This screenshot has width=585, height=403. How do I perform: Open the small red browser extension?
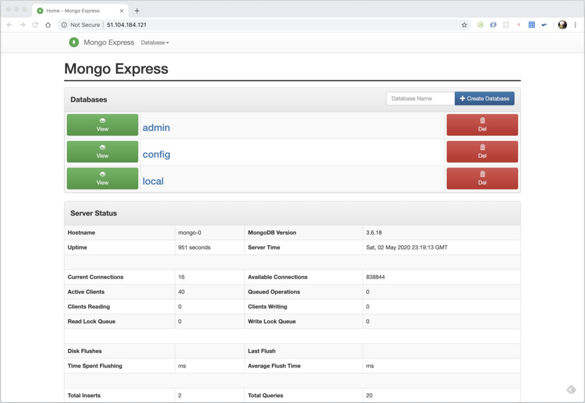click(519, 25)
